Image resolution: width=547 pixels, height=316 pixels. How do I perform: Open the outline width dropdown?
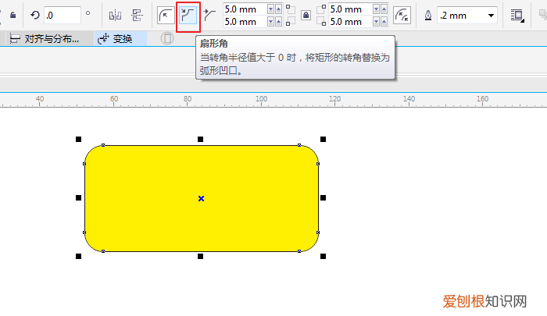pos(491,15)
